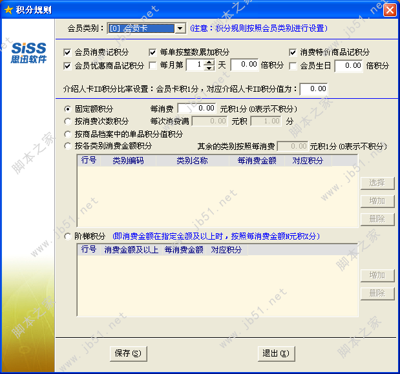This screenshot has width=400, height=374.
Task: Enable the 会员生日 checkbox
Action: (293, 66)
